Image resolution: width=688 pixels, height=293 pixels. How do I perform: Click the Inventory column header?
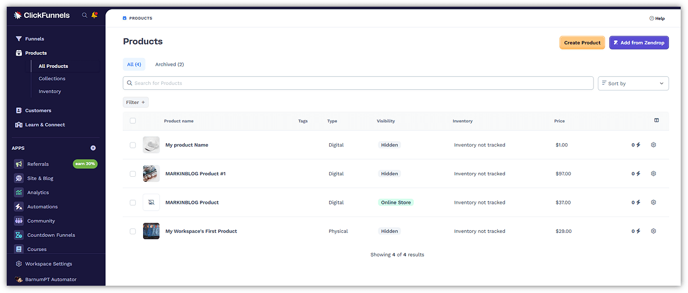pos(463,121)
